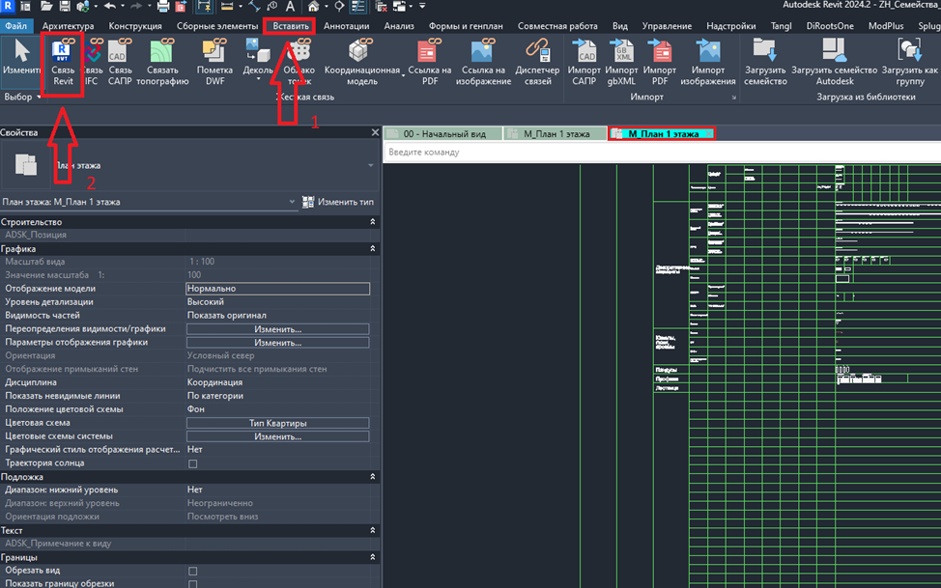
Task: Click the Ссылка на PDF tool
Action: point(429,63)
